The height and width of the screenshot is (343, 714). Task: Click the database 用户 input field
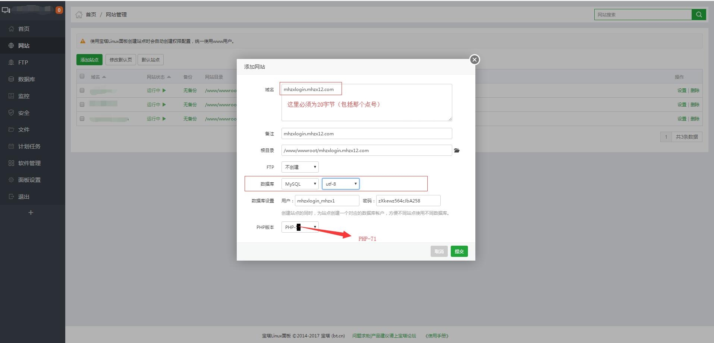pyautogui.click(x=327, y=201)
